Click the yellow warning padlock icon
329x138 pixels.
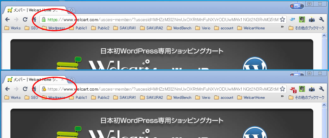[x=44, y=89]
